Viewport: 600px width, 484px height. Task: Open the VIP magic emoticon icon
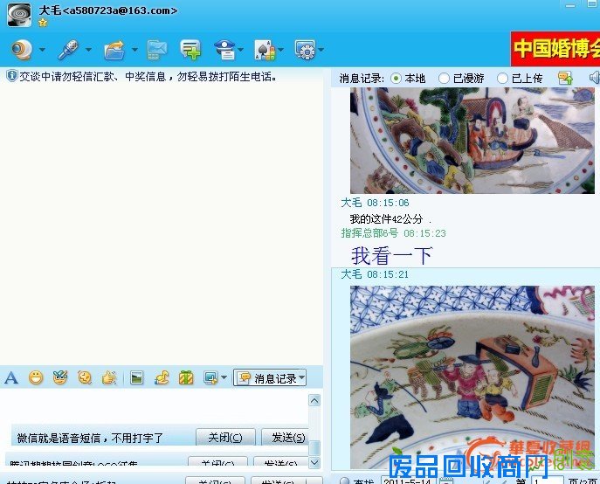click(x=60, y=378)
